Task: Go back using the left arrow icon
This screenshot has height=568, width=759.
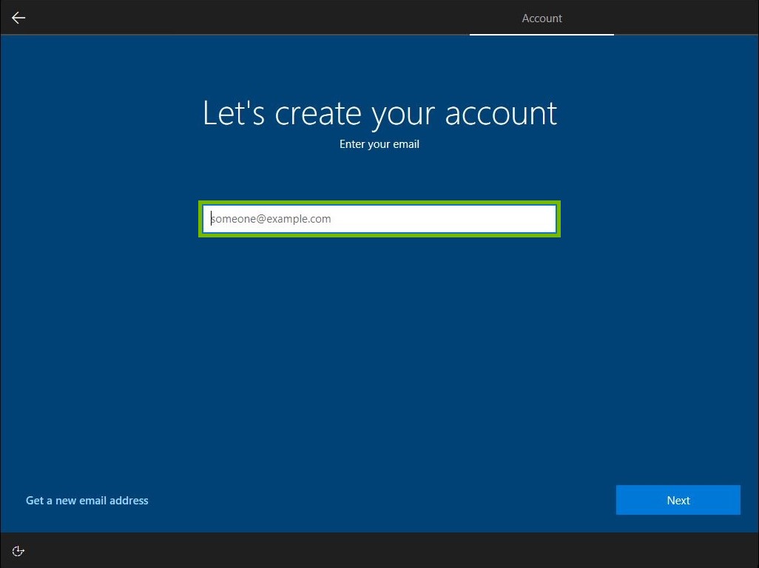Action: pos(18,18)
